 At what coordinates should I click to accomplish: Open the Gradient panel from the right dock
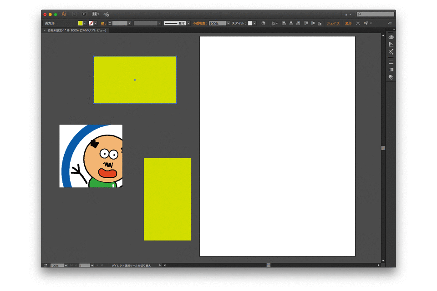click(391, 69)
